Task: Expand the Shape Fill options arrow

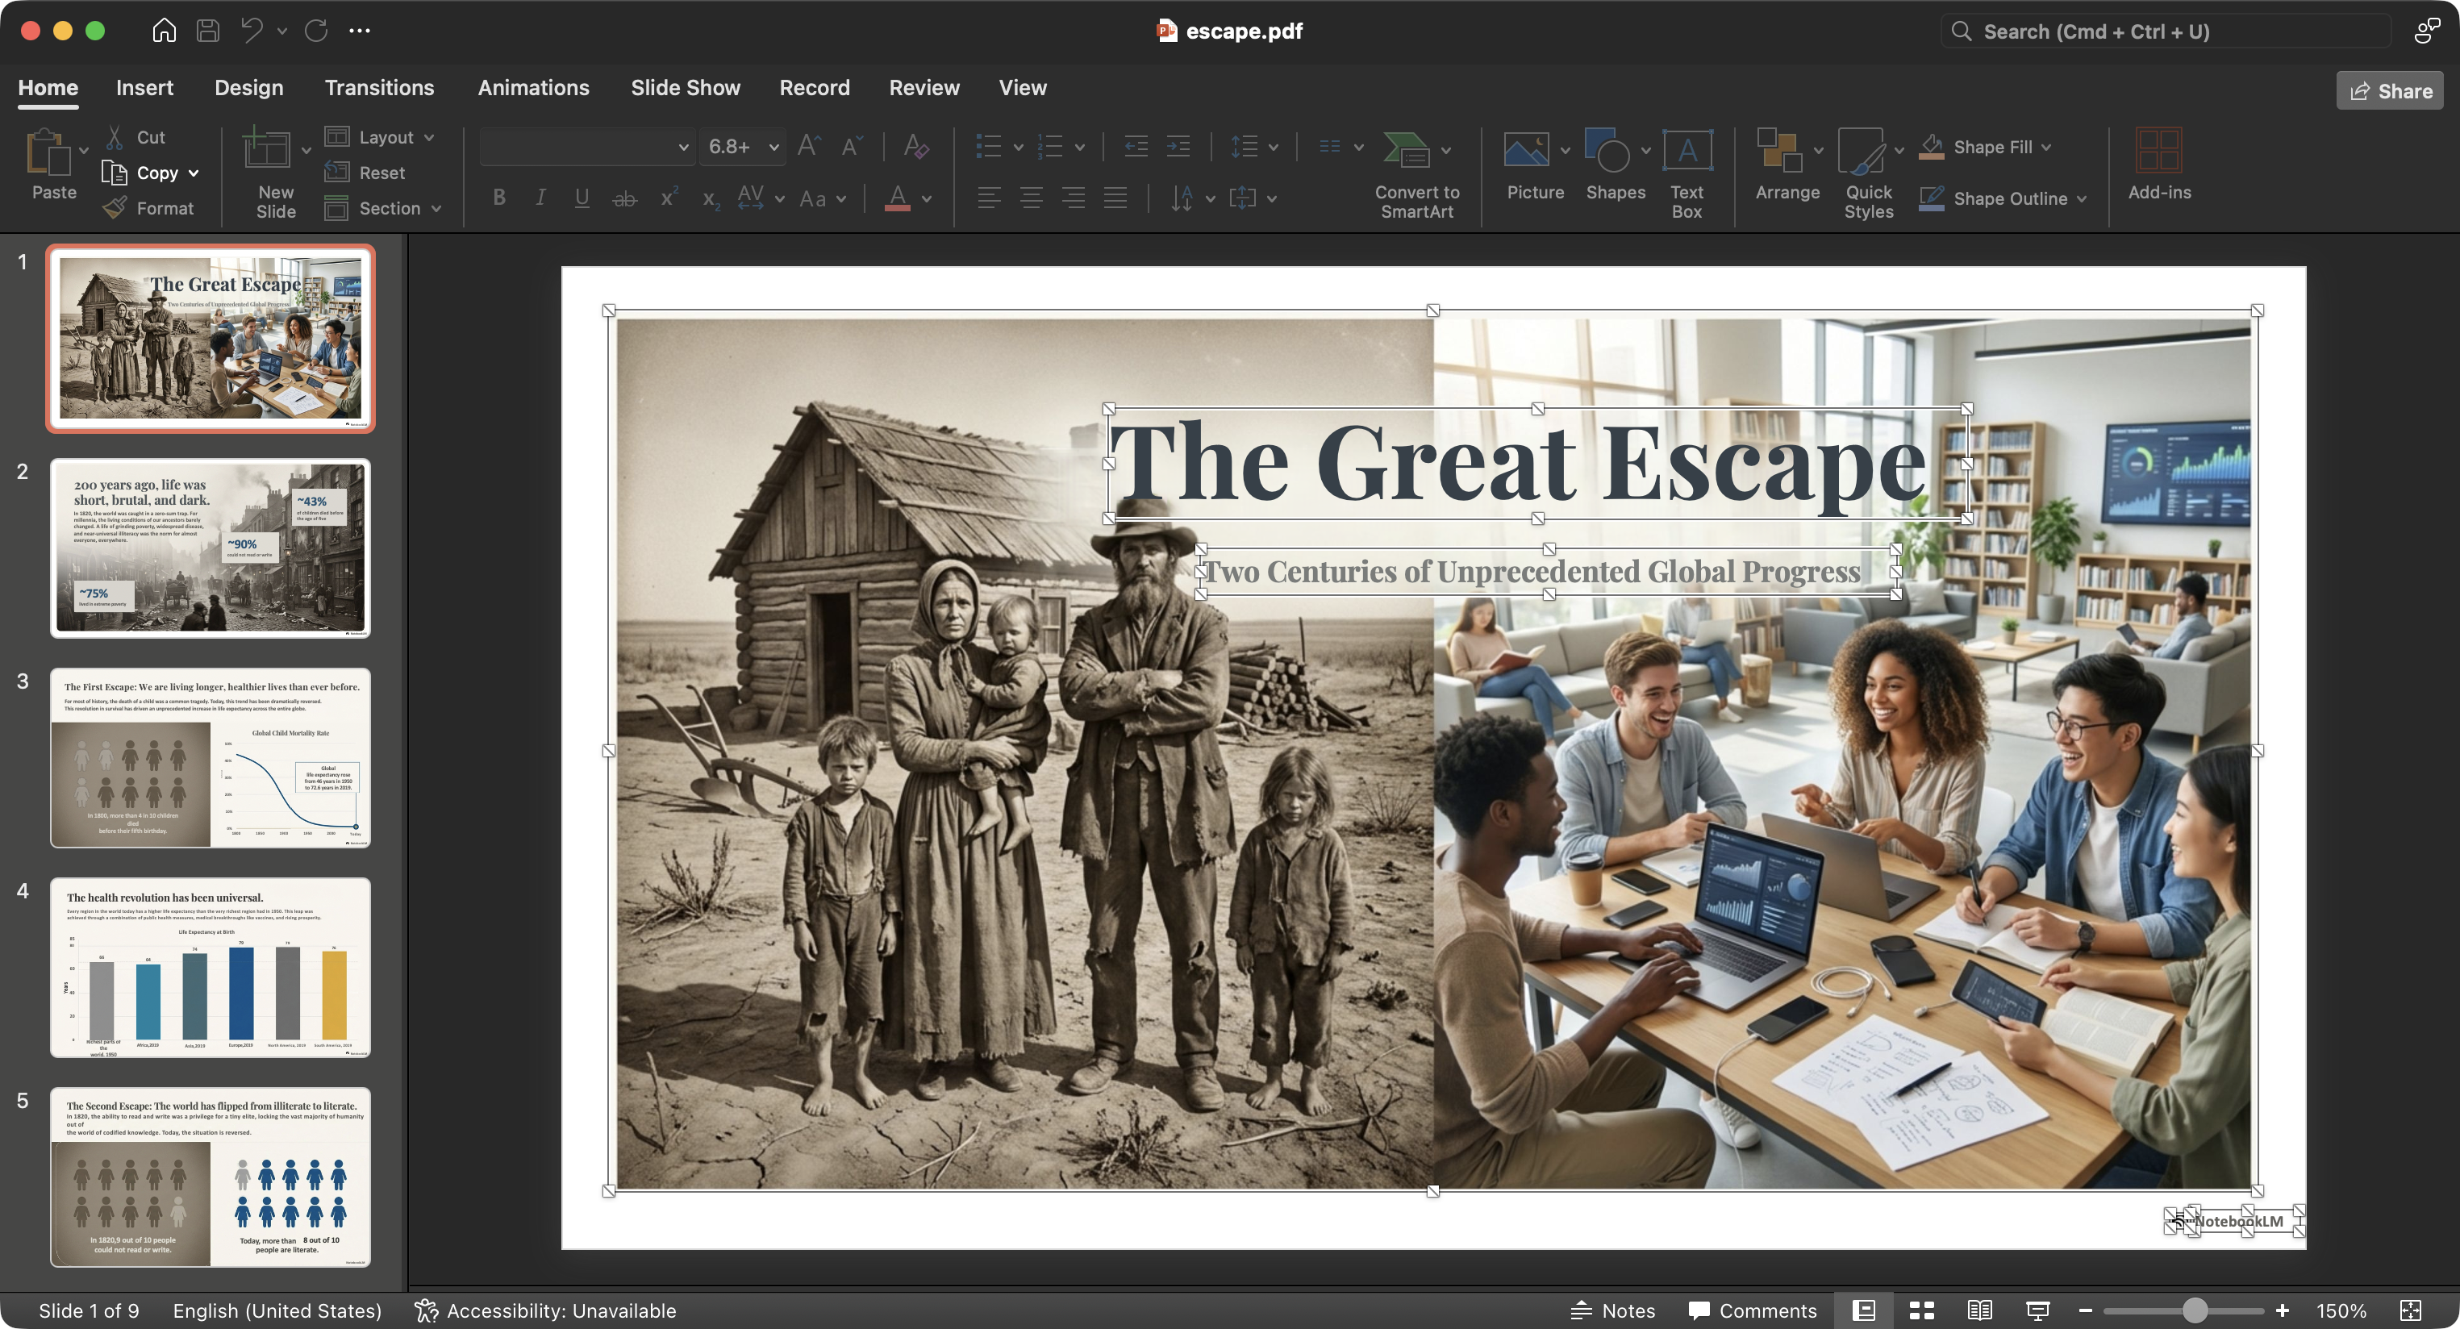Action: click(2046, 147)
